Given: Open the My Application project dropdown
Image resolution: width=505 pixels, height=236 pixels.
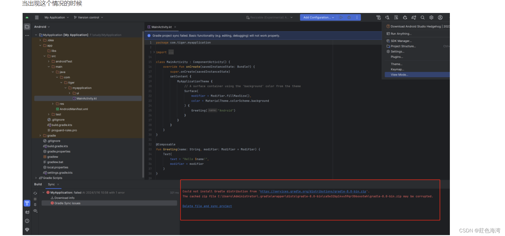Looking at the screenshot, I should 57,17.
